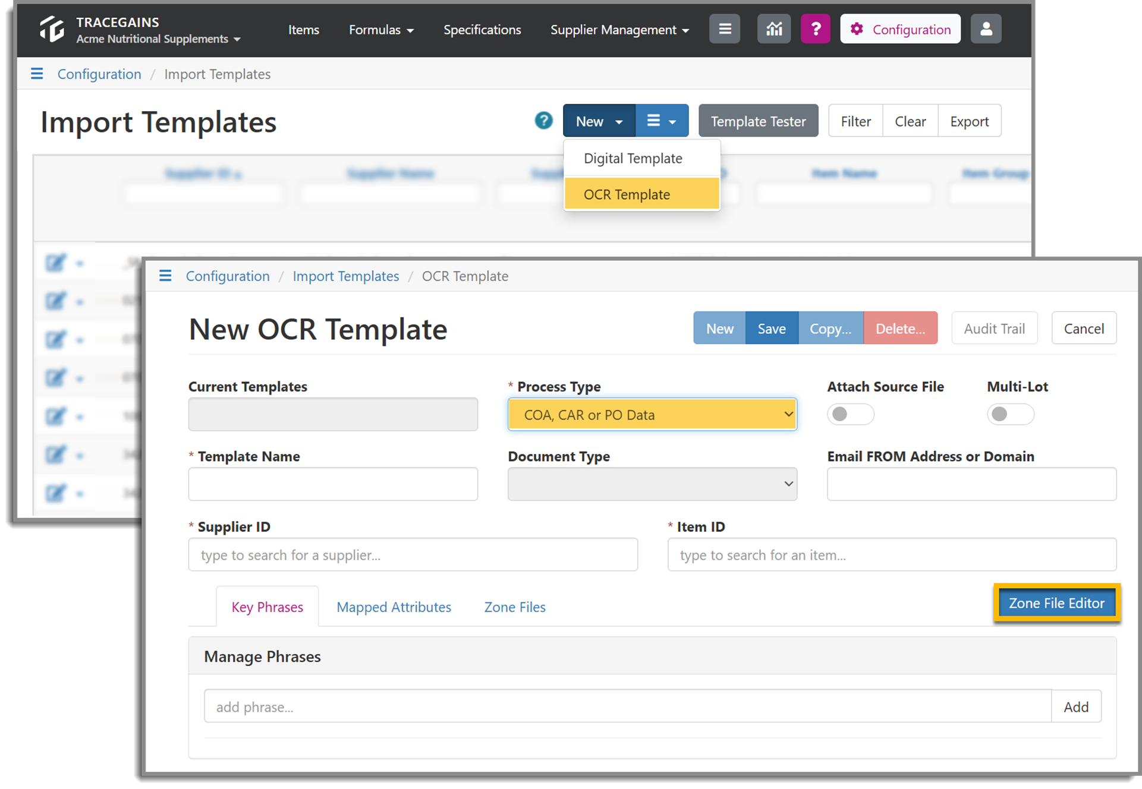The width and height of the screenshot is (1142, 789).
Task: Open the Zone File Editor button
Action: click(x=1056, y=603)
